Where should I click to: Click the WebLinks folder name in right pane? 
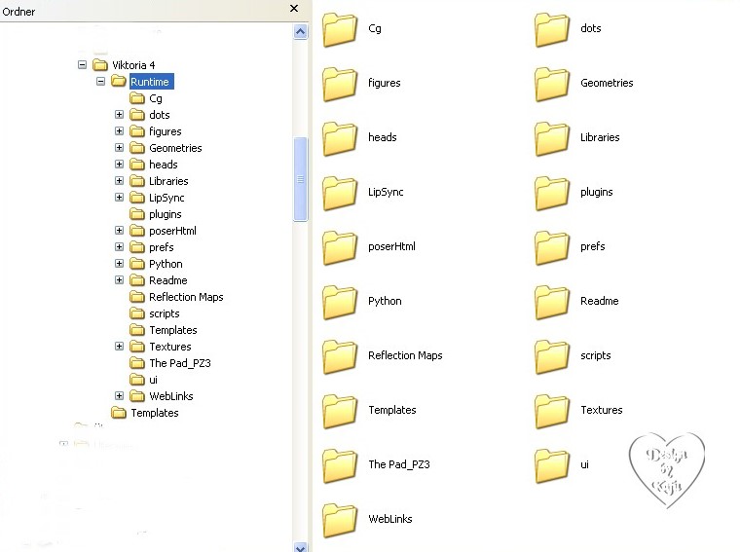[389, 519]
